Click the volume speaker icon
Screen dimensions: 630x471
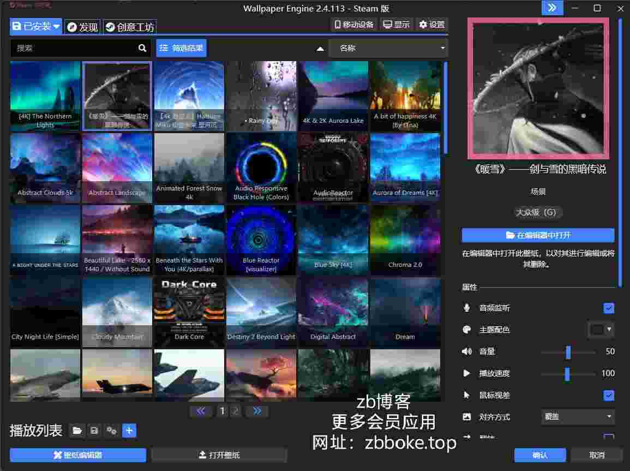pos(467,351)
